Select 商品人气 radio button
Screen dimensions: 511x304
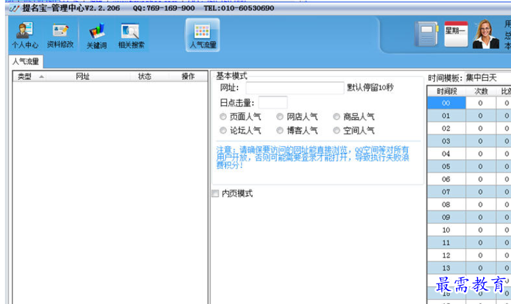click(337, 116)
